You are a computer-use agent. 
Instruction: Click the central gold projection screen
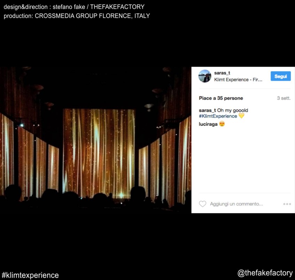[99, 153]
